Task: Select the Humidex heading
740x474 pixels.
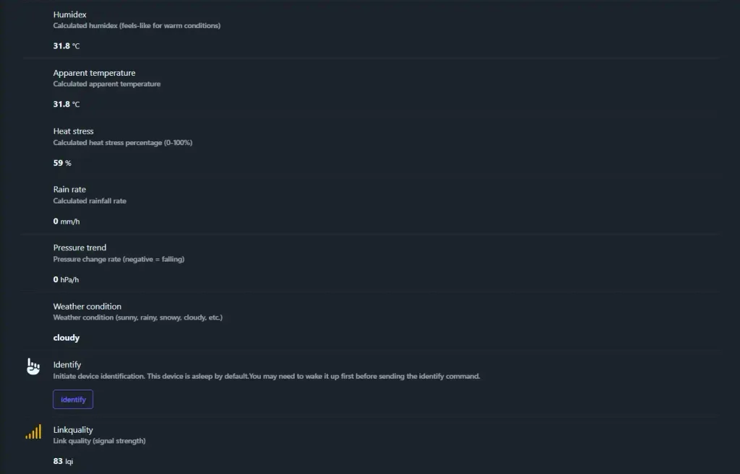Action: coord(70,14)
